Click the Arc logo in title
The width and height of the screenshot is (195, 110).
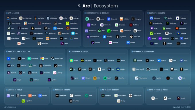(79, 6)
